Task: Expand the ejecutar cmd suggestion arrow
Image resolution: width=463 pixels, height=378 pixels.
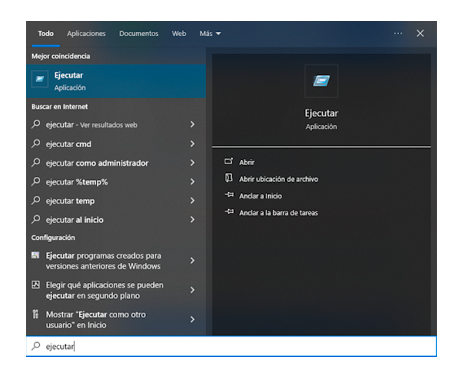Action: pyautogui.click(x=192, y=144)
